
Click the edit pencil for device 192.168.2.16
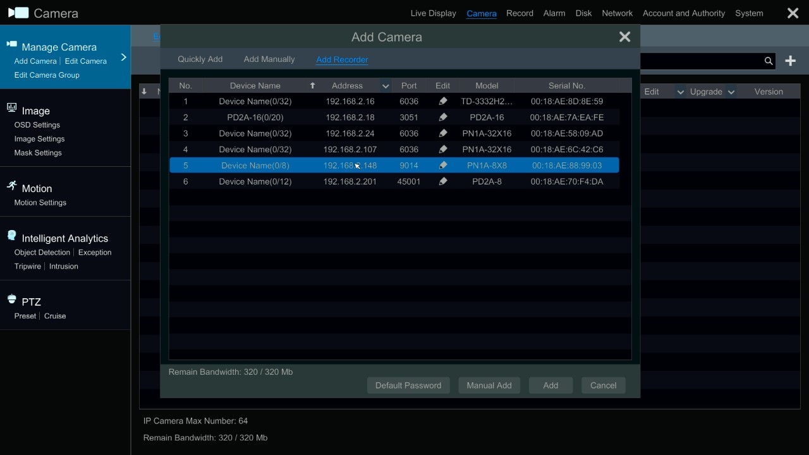tap(443, 101)
